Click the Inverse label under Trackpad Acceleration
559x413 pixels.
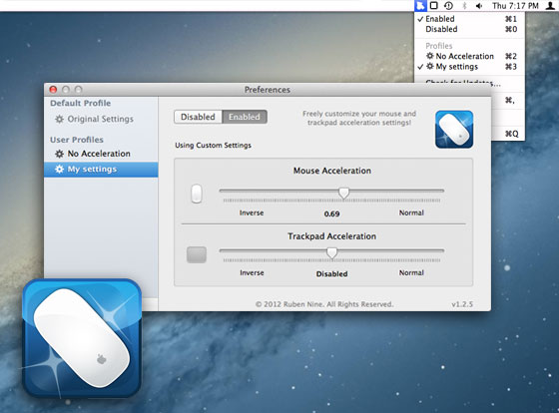pos(252,273)
